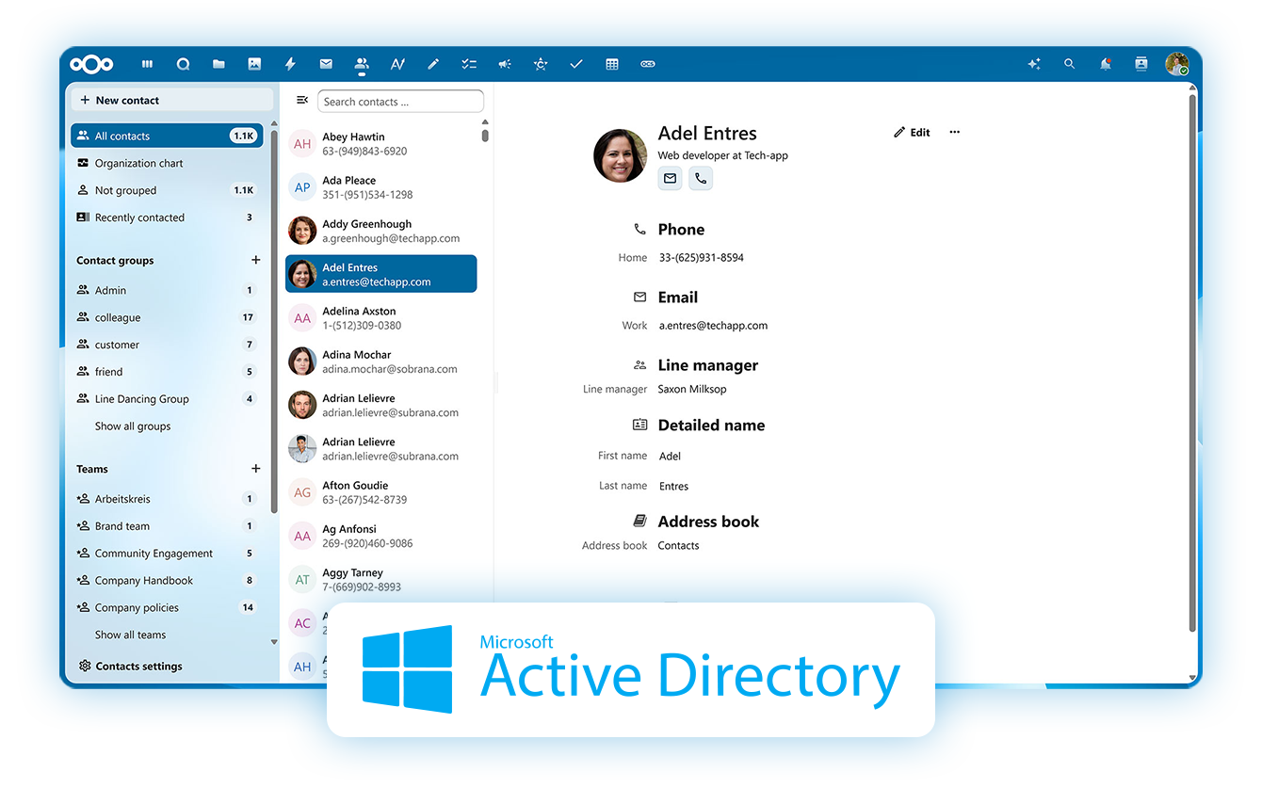Select the Organization chart item

(138, 163)
